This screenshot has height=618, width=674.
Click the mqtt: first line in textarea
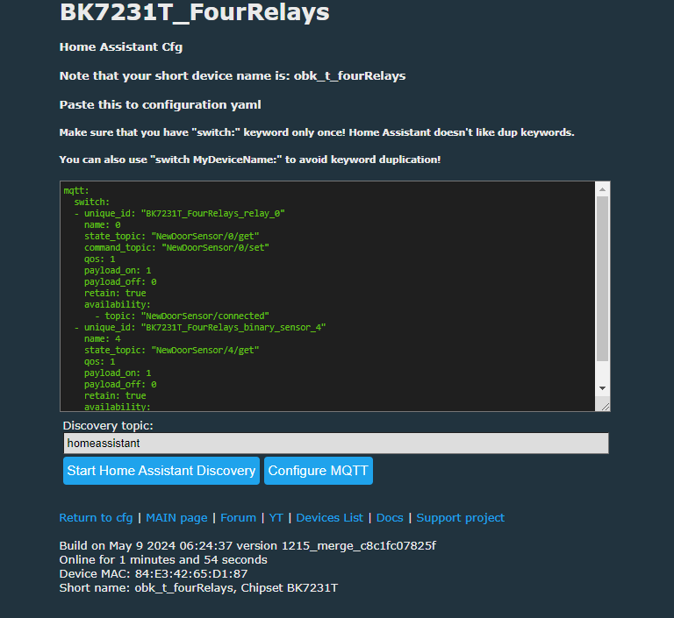[76, 191]
